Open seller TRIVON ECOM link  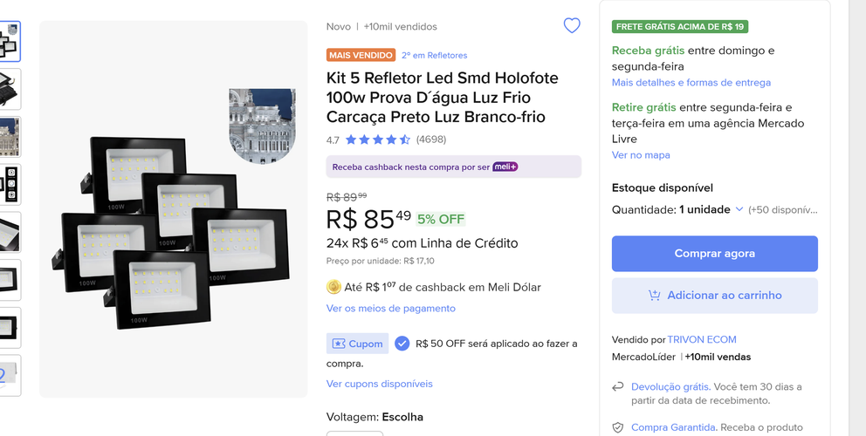(701, 339)
